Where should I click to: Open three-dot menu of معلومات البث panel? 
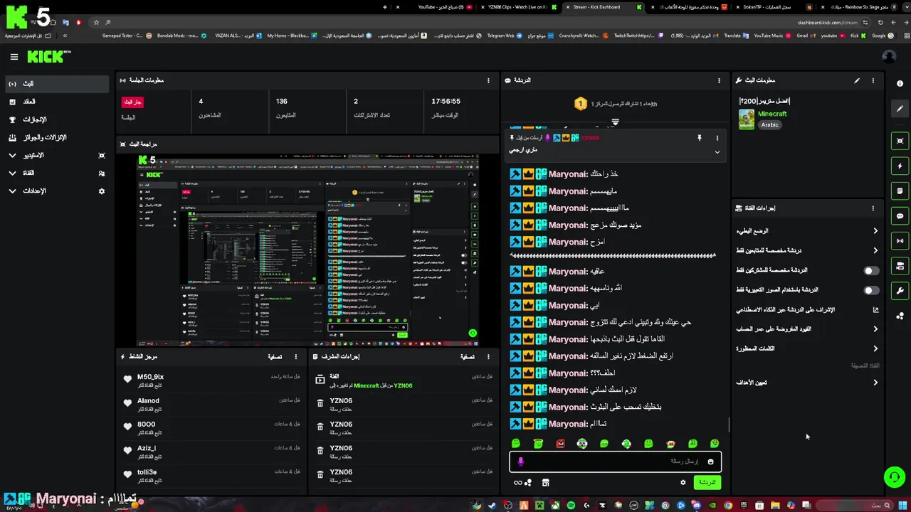(873, 80)
